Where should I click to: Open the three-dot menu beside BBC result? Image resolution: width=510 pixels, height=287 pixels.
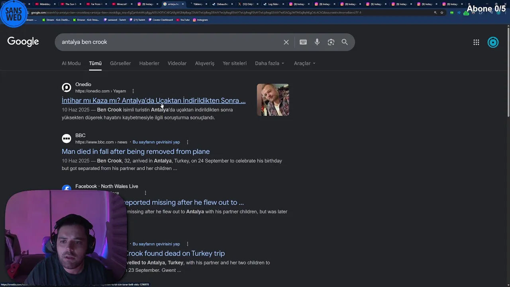tap(187, 142)
